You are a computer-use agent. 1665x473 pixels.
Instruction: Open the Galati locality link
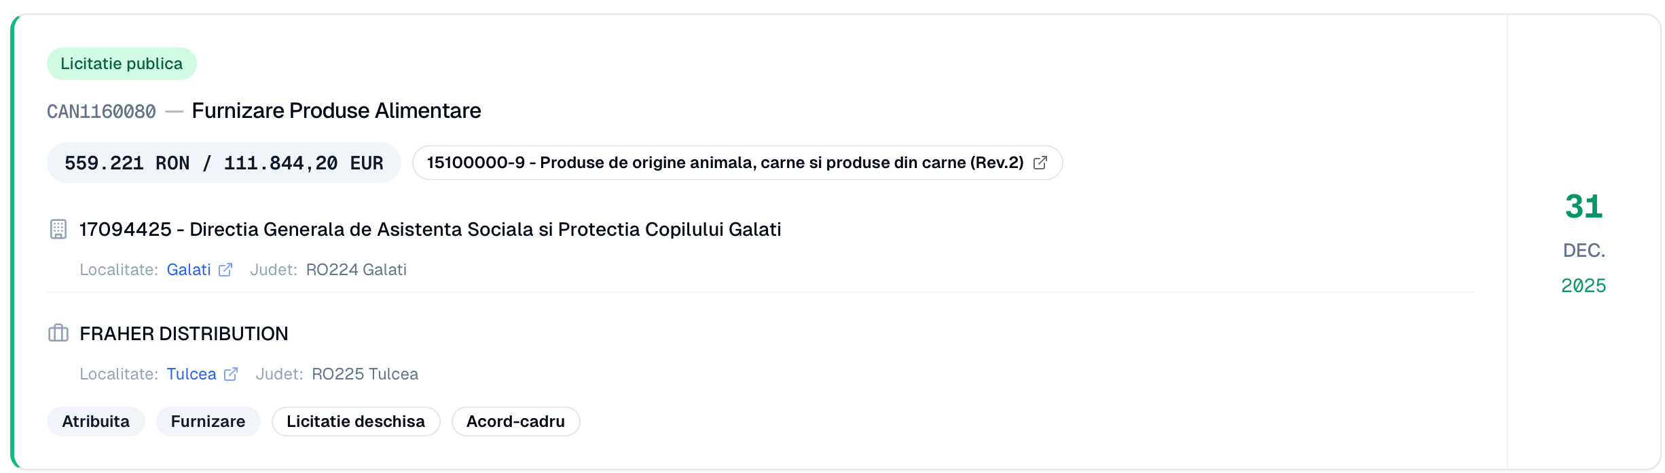[x=188, y=270]
